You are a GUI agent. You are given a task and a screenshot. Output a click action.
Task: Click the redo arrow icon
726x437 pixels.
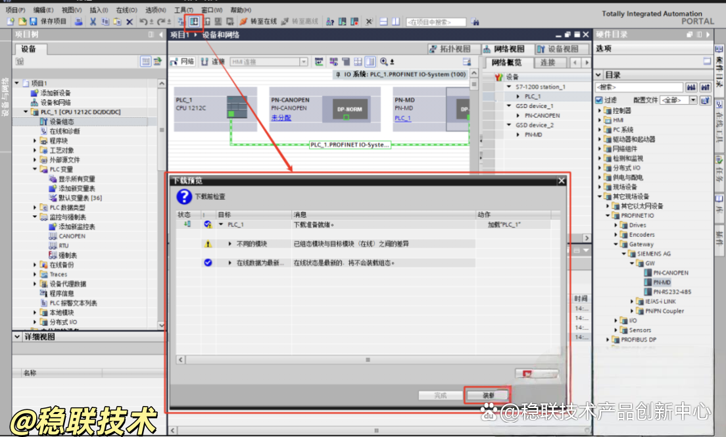click(x=160, y=21)
